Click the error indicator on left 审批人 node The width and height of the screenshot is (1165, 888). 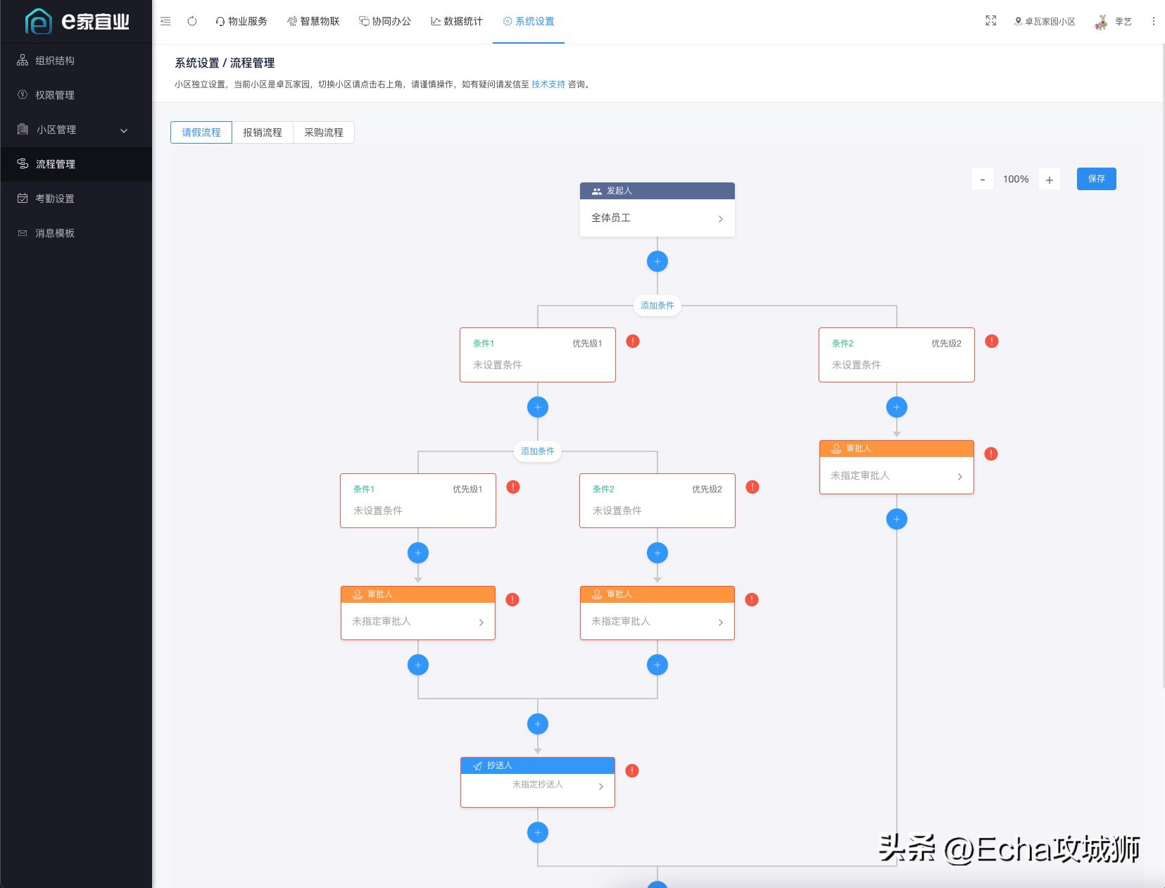point(513,599)
